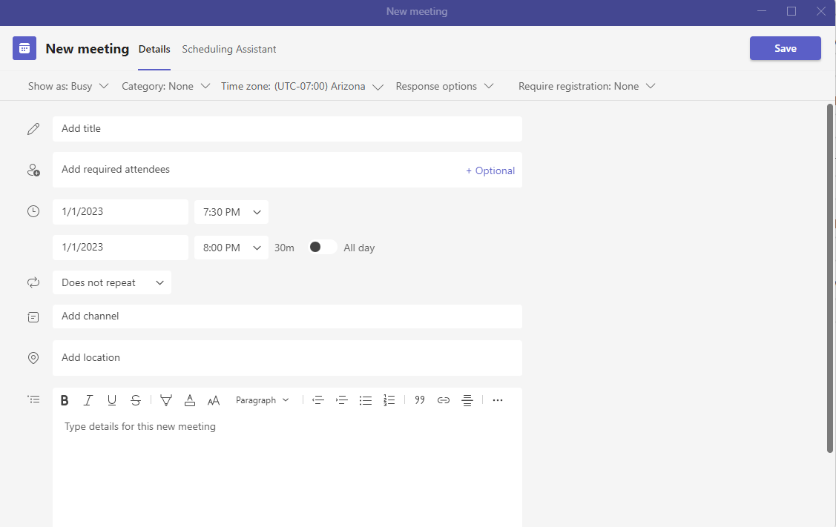The width and height of the screenshot is (836, 527).
Task: Open the font size tool
Action: click(x=214, y=400)
